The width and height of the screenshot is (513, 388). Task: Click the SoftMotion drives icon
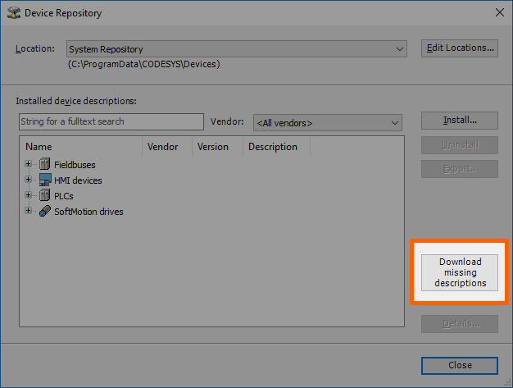44,212
